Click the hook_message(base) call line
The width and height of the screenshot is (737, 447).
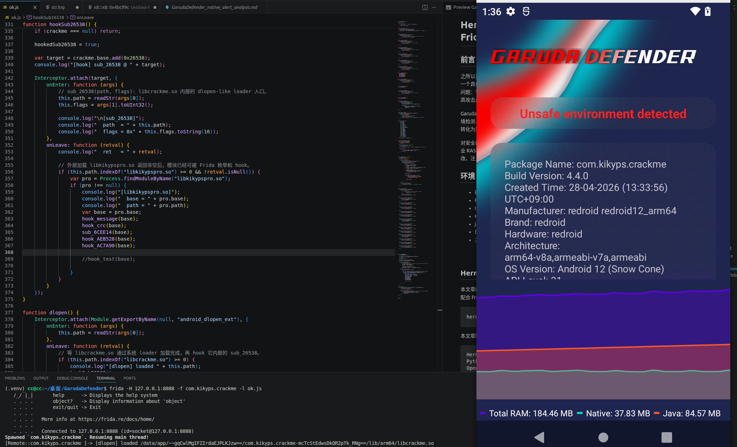[x=110, y=219]
